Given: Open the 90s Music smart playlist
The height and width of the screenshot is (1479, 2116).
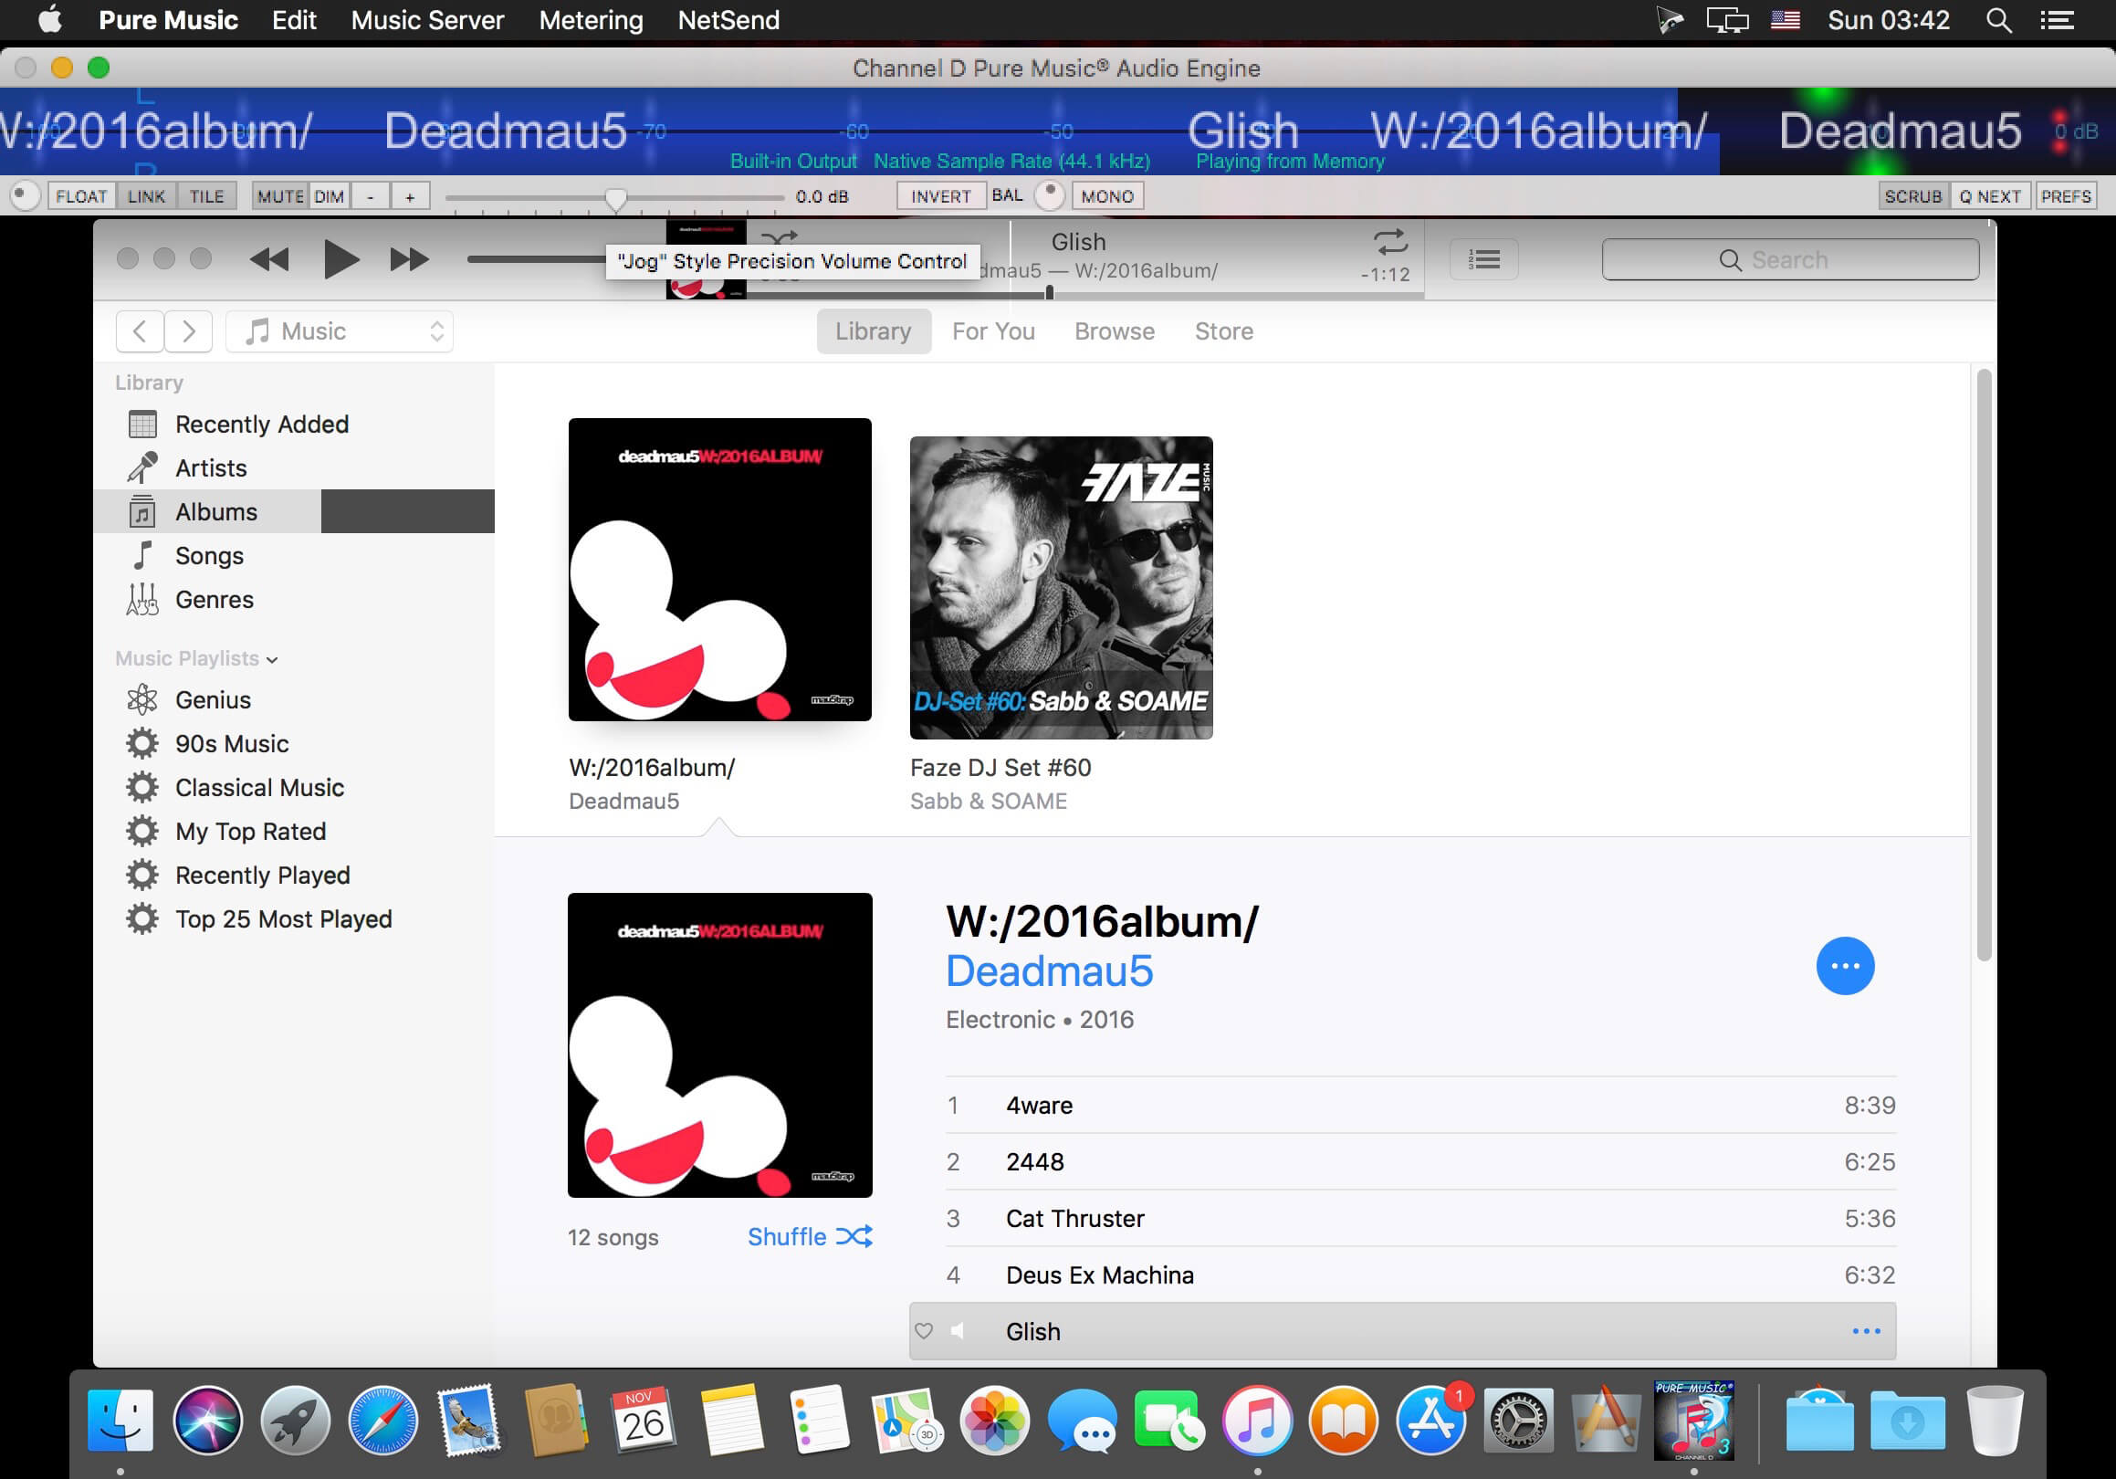Looking at the screenshot, I should pos(294,744).
